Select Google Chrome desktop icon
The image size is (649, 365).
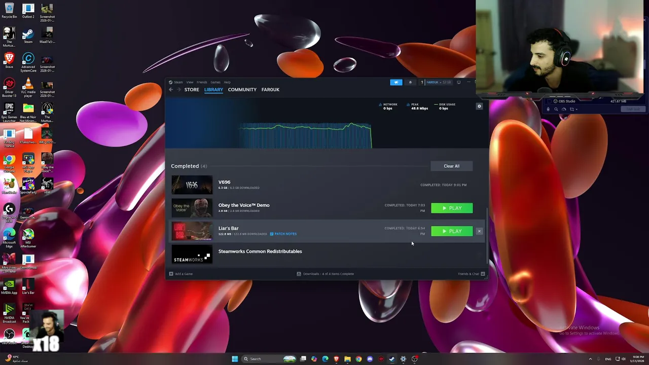(x=9, y=163)
